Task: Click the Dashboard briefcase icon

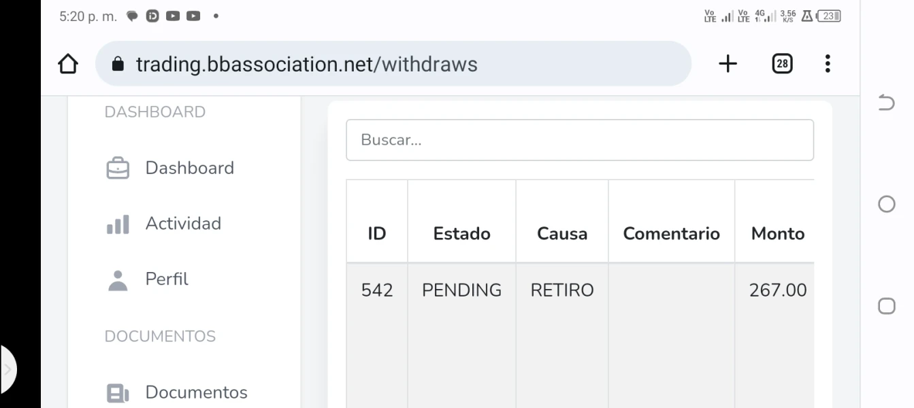Action: (x=118, y=168)
